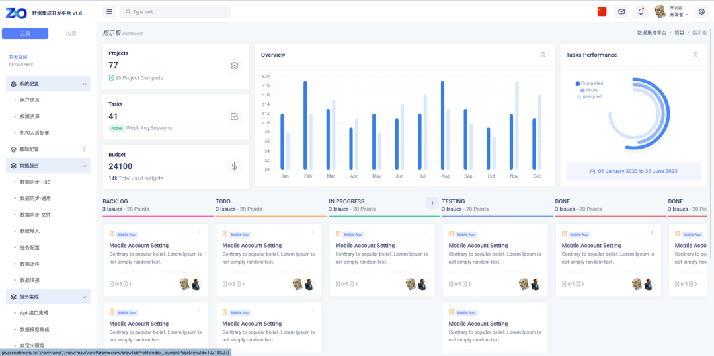
Task: Open the China flag language selector
Action: 602,11
